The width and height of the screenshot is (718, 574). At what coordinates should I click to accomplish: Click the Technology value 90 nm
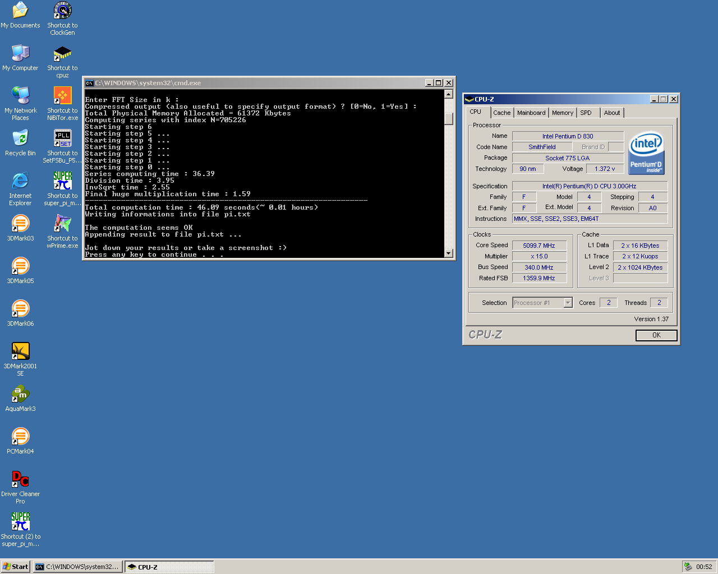(x=528, y=169)
